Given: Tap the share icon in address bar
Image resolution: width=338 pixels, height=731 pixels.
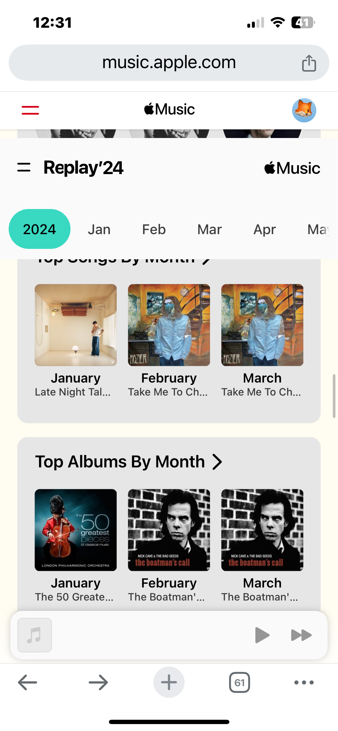Looking at the screenshot, I should (309, 63).
